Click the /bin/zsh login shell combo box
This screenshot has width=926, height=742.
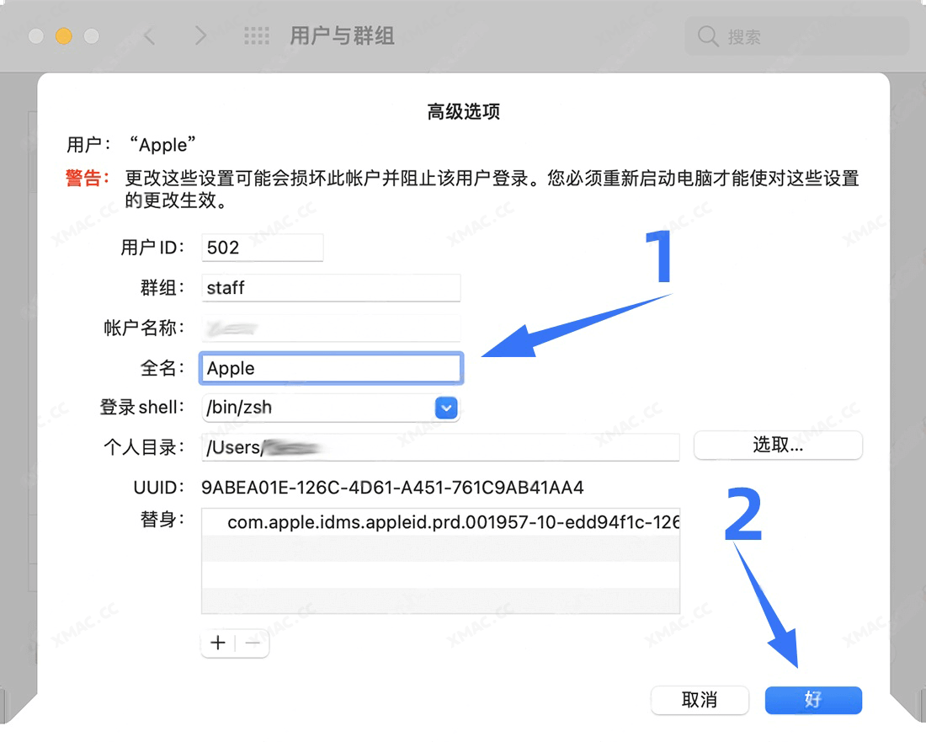click(x=318, y=408)
